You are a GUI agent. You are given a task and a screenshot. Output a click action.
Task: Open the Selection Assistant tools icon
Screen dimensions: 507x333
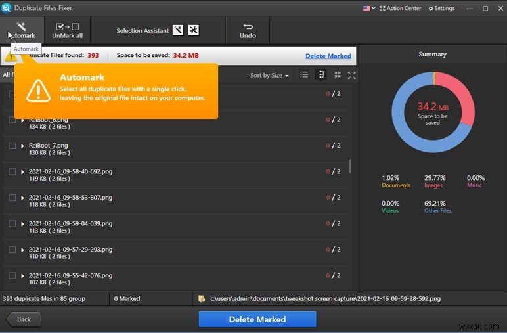[193, 30]
